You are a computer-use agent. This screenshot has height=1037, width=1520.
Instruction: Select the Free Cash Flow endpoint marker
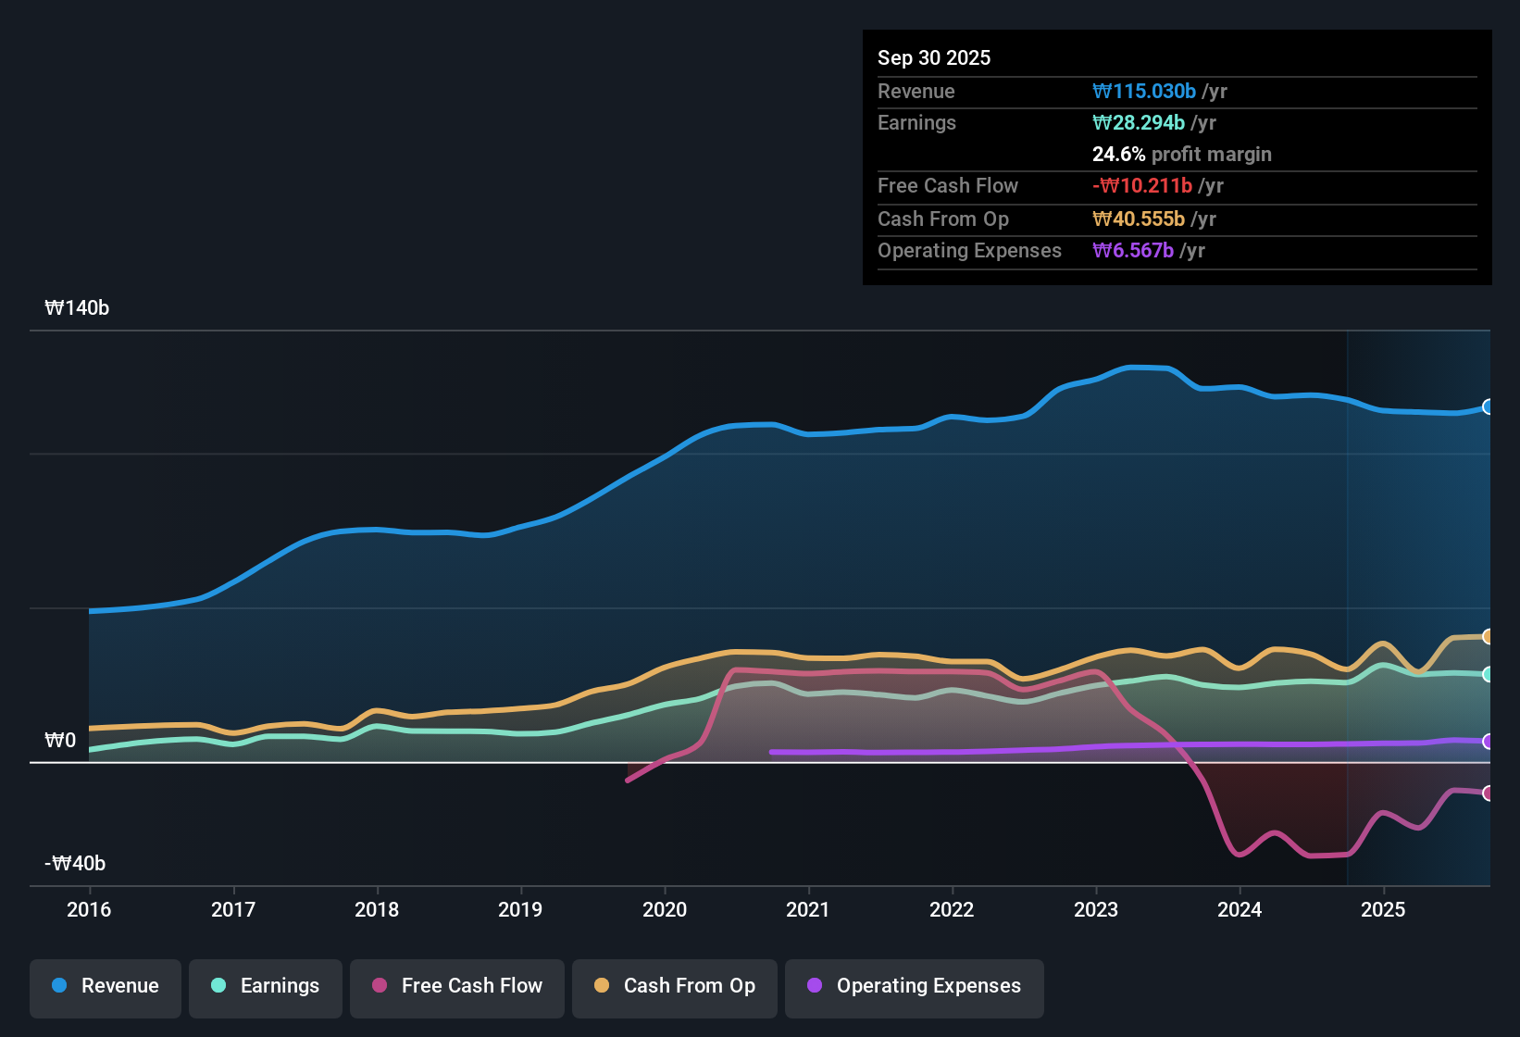[x=1489, y=793]
